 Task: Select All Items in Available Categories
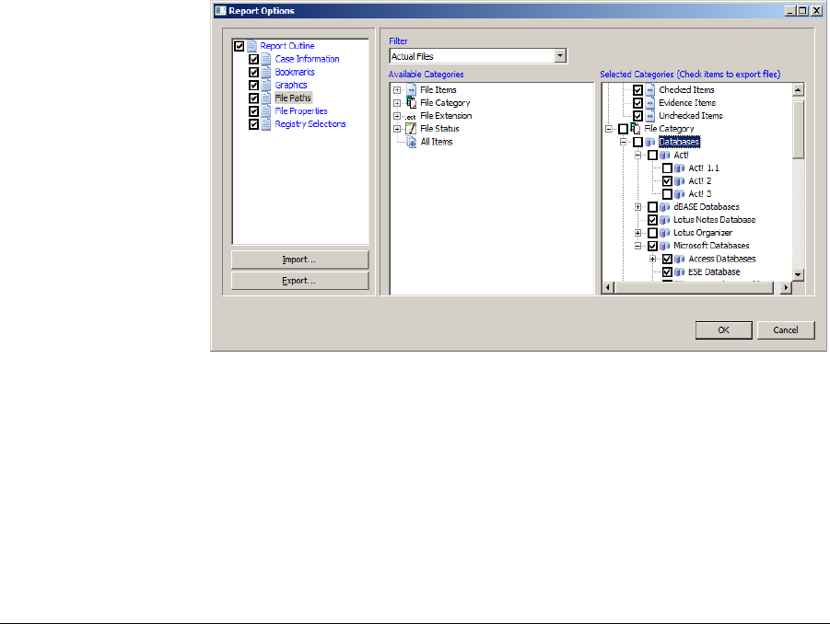(x=437, y=142)
